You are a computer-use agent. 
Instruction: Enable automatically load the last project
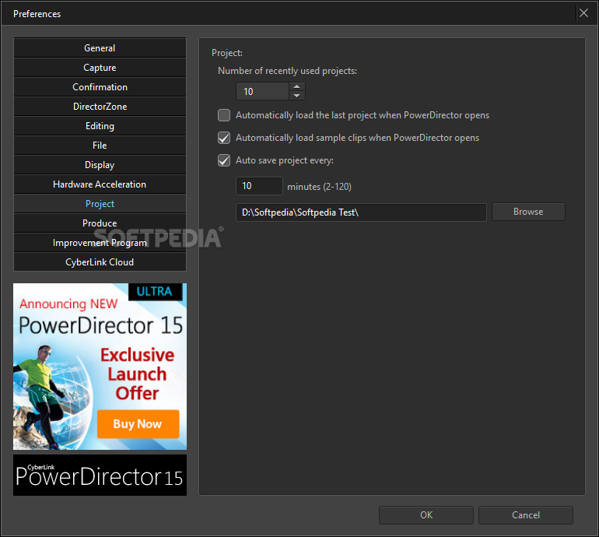[224, 115]
